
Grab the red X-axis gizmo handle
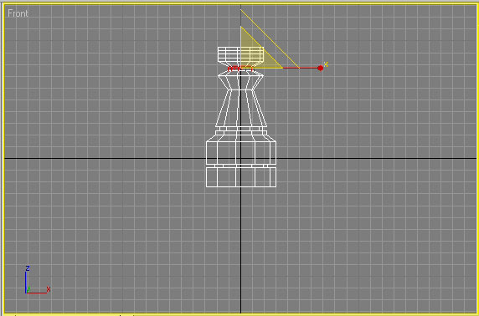pyautogui.click(x=320, y=68)
